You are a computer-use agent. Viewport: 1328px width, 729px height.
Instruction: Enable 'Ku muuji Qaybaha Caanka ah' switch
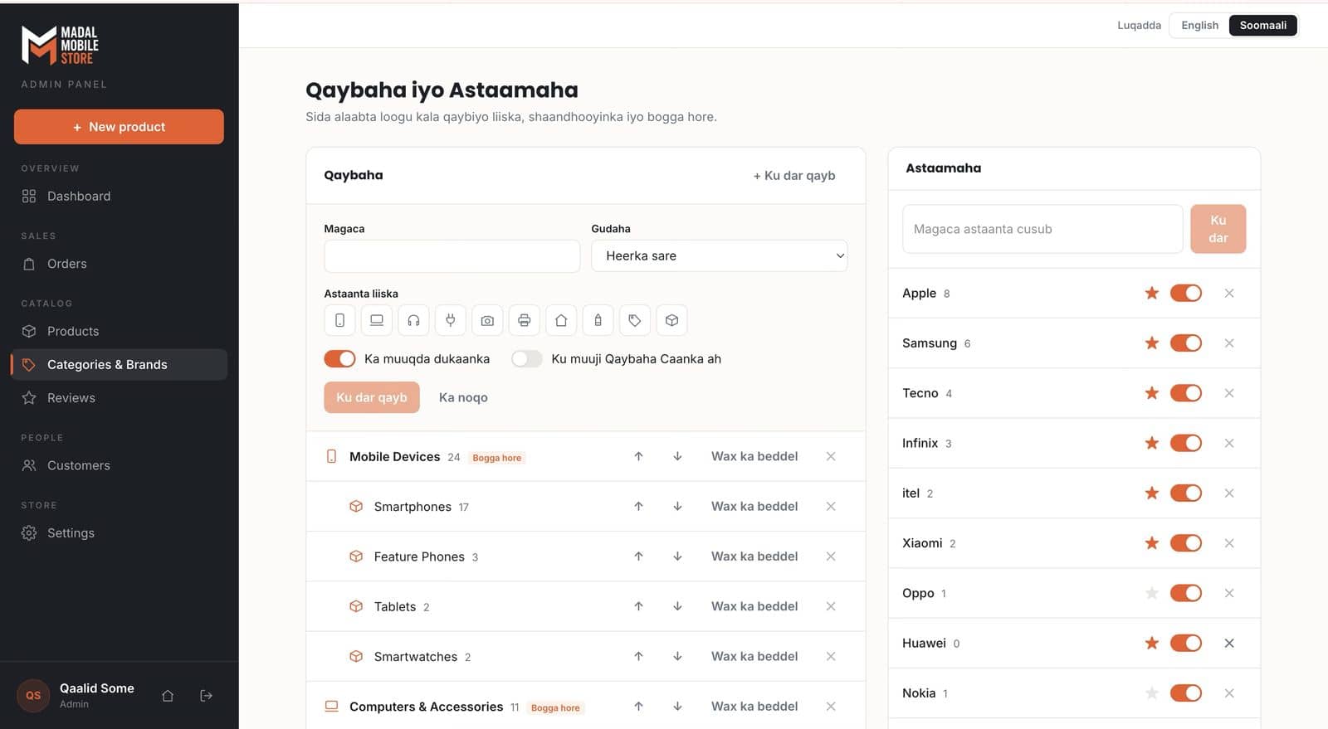527,358
